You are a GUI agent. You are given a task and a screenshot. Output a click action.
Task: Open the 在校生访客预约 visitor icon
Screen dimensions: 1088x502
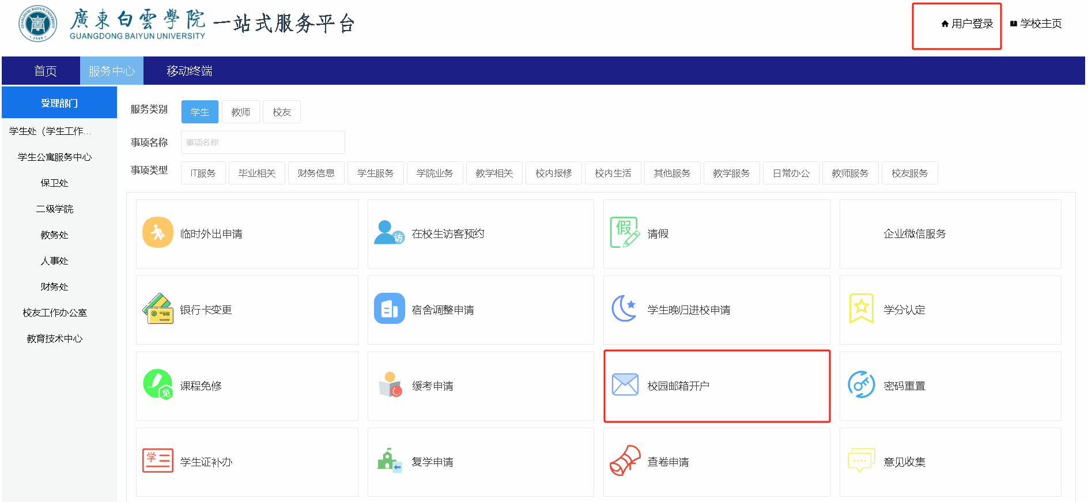[389, 233]
